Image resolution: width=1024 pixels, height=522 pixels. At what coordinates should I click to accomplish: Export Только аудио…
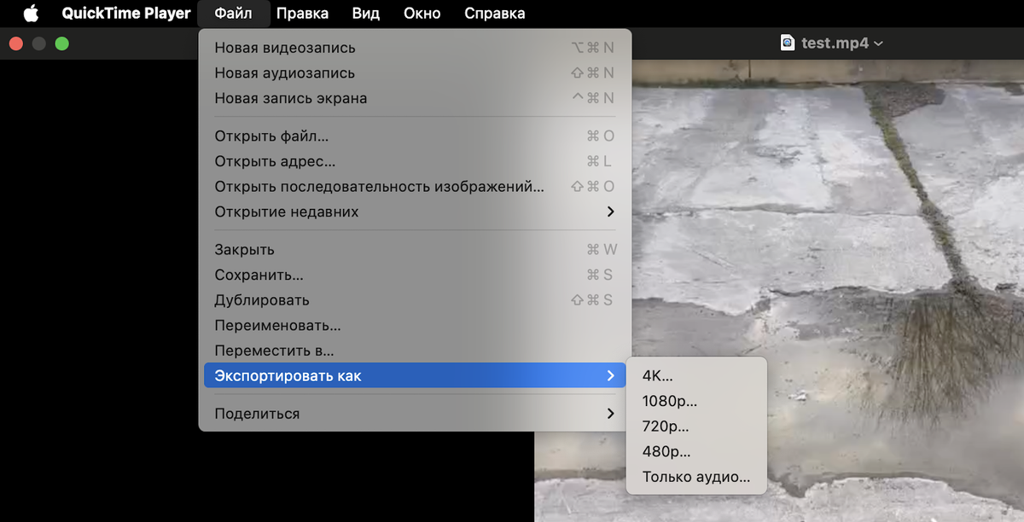pyautogui.click(x=697, y=477)
